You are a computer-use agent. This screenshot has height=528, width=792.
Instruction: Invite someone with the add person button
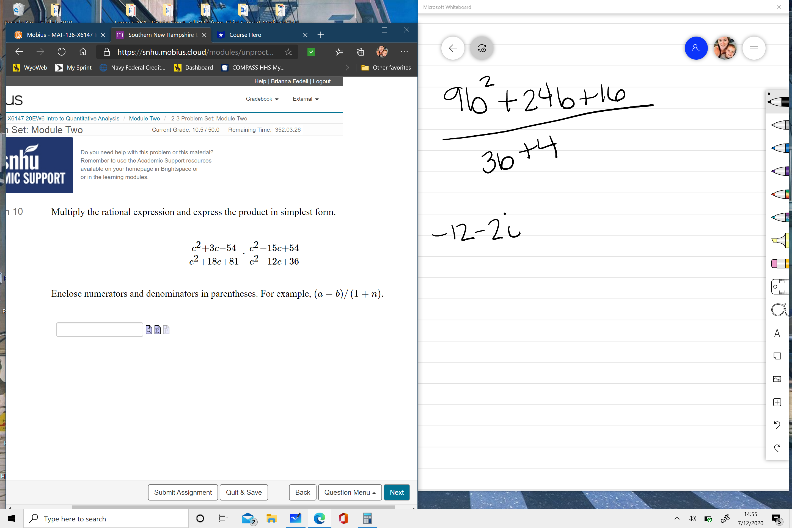696,48
